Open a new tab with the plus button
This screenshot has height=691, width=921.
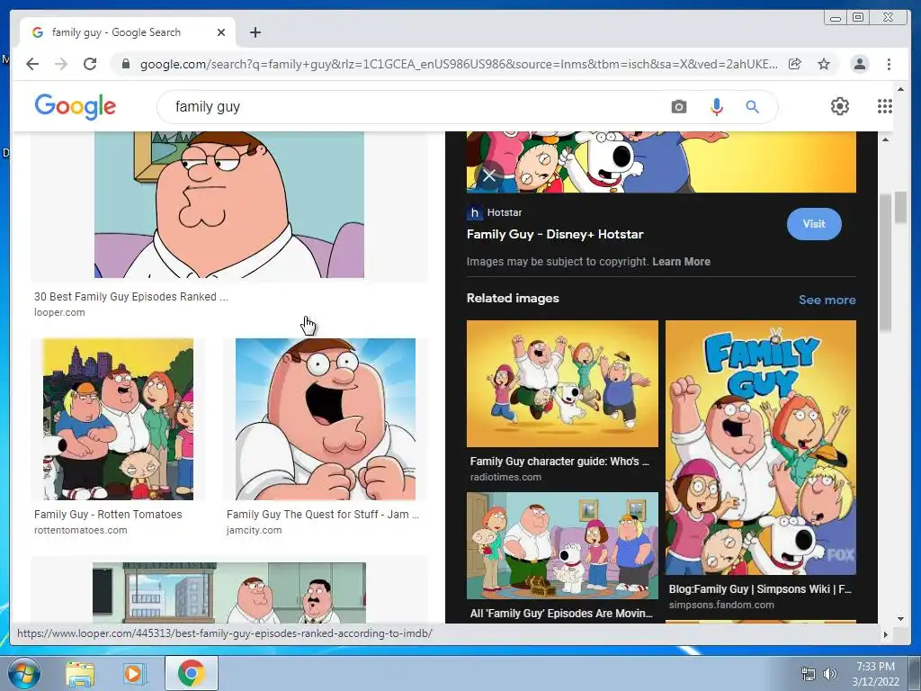(x=255, y=32)
